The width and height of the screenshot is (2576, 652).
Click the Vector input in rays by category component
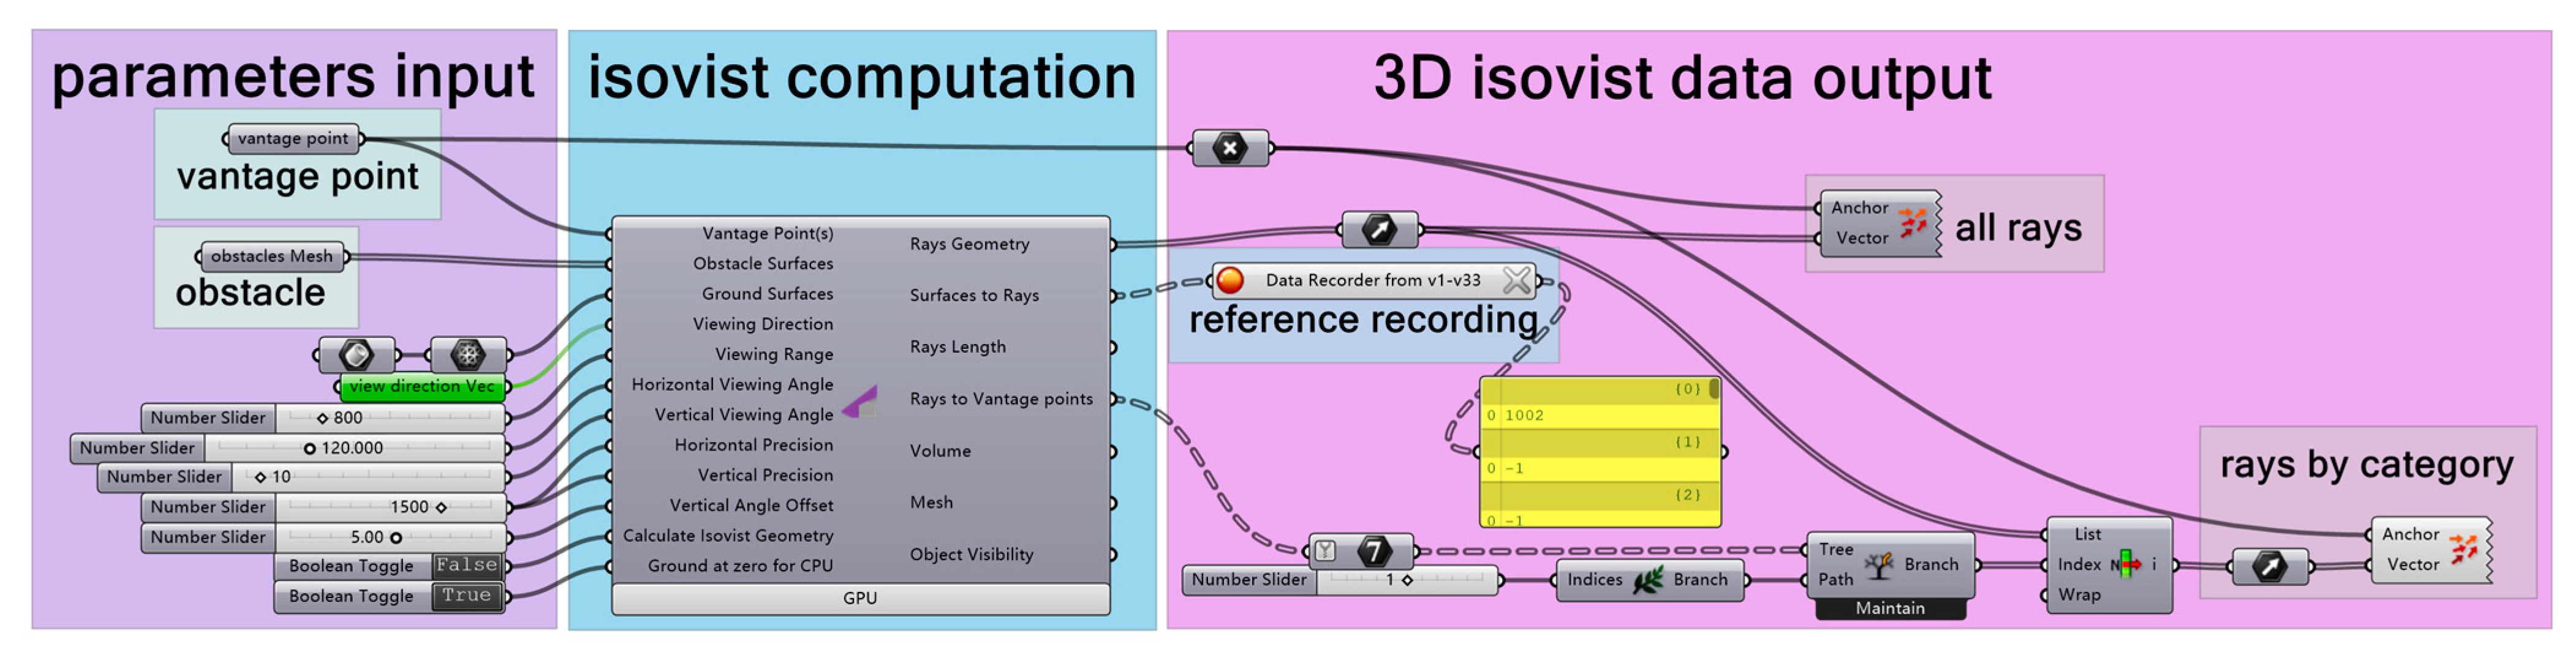point(2413,565)
